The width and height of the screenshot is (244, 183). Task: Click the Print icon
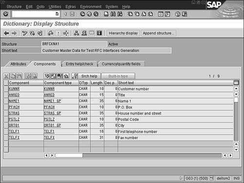coord(106,14)
